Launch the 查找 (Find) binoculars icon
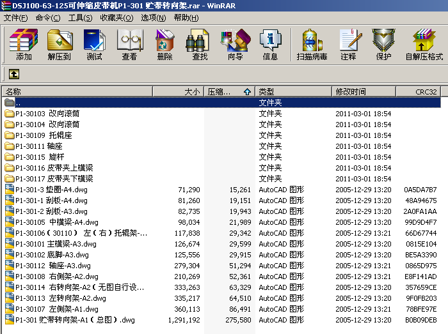Viewport: 448px width, 334px height. coord(200,43)
